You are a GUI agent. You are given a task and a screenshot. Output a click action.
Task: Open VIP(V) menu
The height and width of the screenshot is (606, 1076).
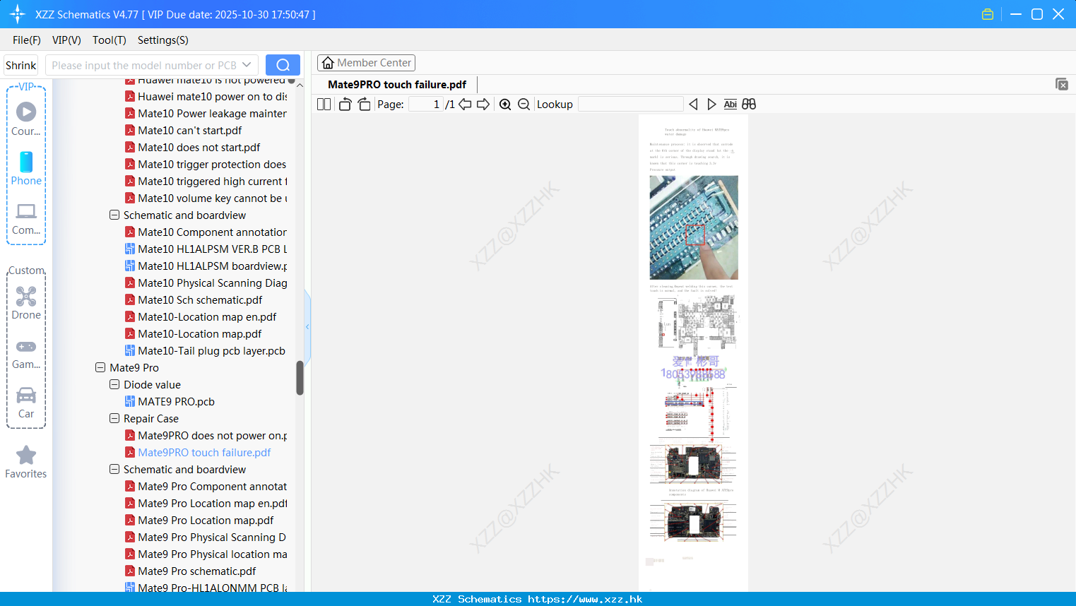point(66,40)
